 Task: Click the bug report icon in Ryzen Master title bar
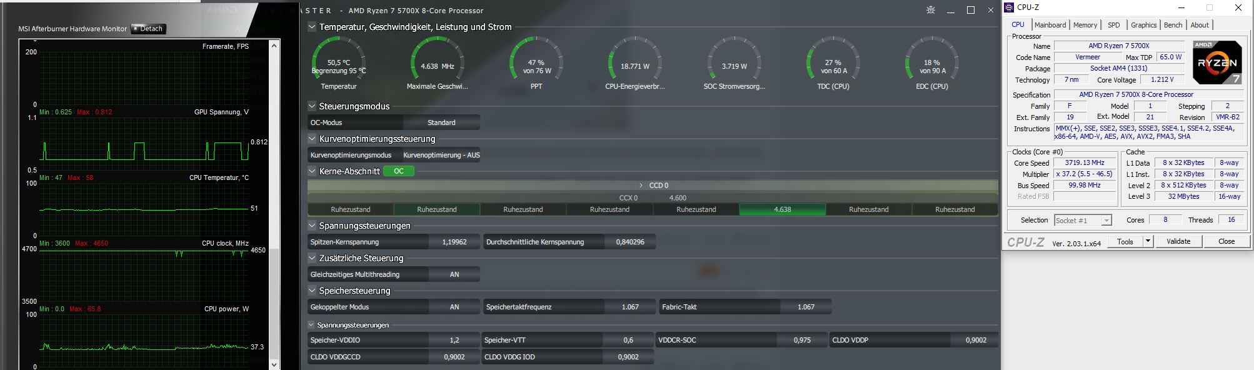pyautogui.click(x=931, y=10)
